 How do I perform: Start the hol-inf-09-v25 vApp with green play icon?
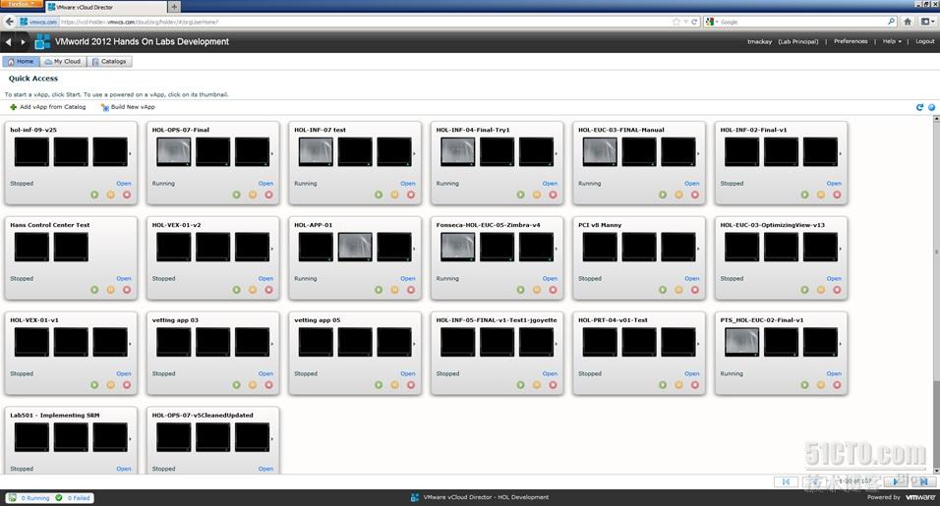point(94,195)
